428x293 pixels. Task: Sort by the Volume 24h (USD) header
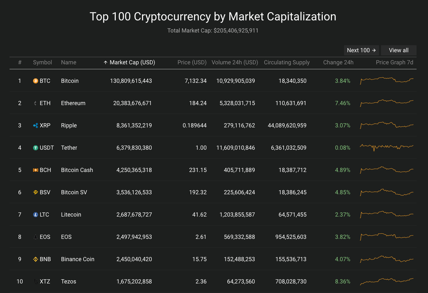[x=235, y=62]
